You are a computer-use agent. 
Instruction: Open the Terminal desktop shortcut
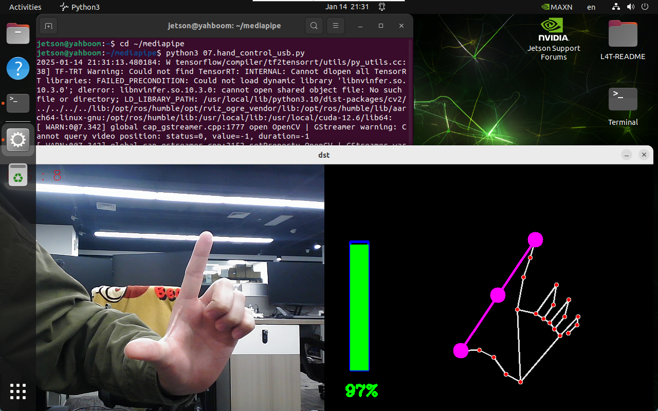pos(623,107)
